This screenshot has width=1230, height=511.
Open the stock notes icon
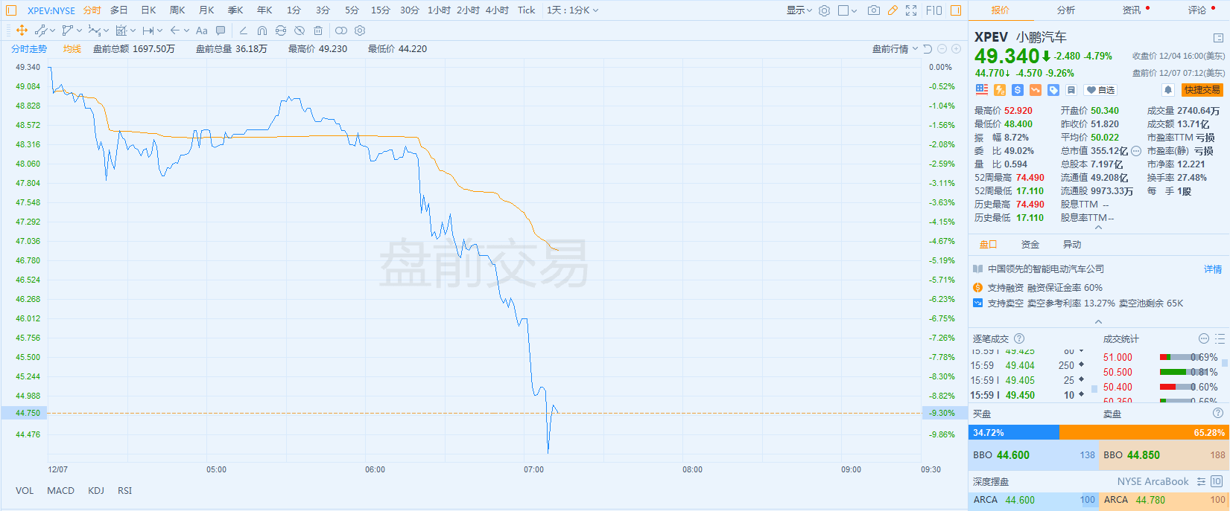[x=1071, y=90]
